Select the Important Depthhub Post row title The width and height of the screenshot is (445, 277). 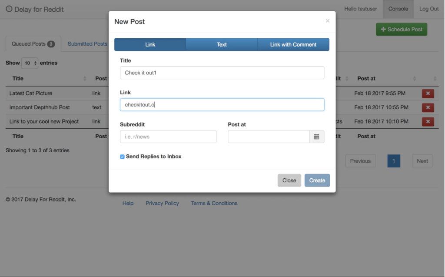40,107
